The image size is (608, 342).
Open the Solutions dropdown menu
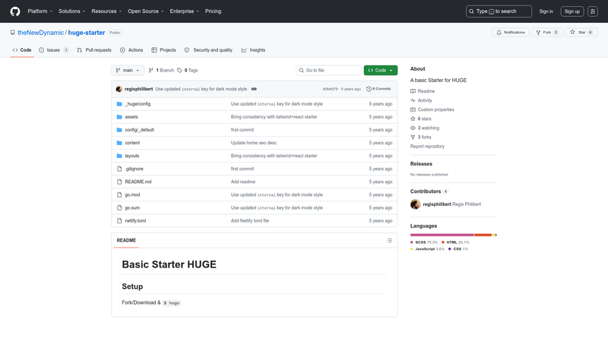[x=71, y=11]
